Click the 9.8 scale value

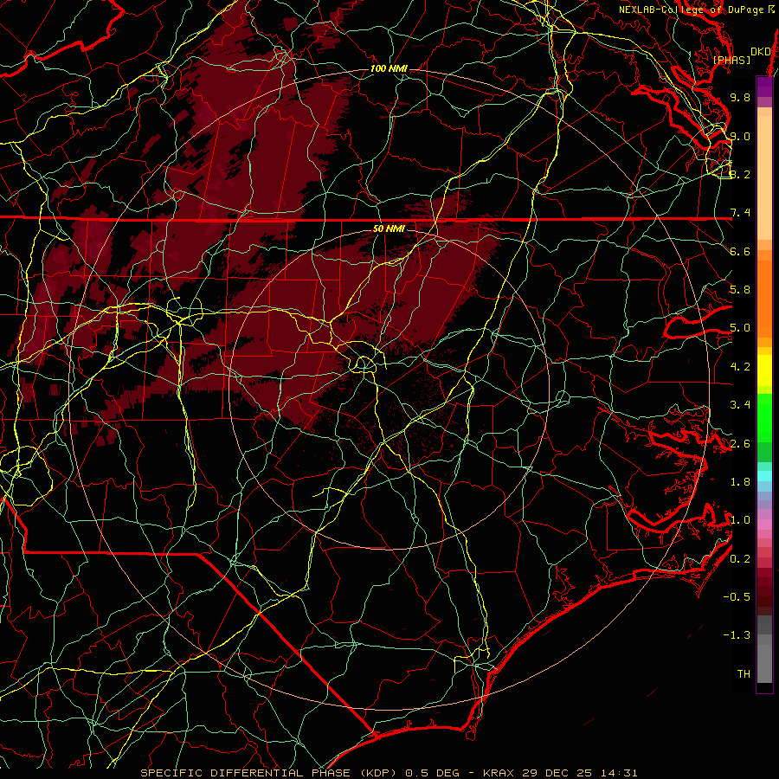[740, 97]
